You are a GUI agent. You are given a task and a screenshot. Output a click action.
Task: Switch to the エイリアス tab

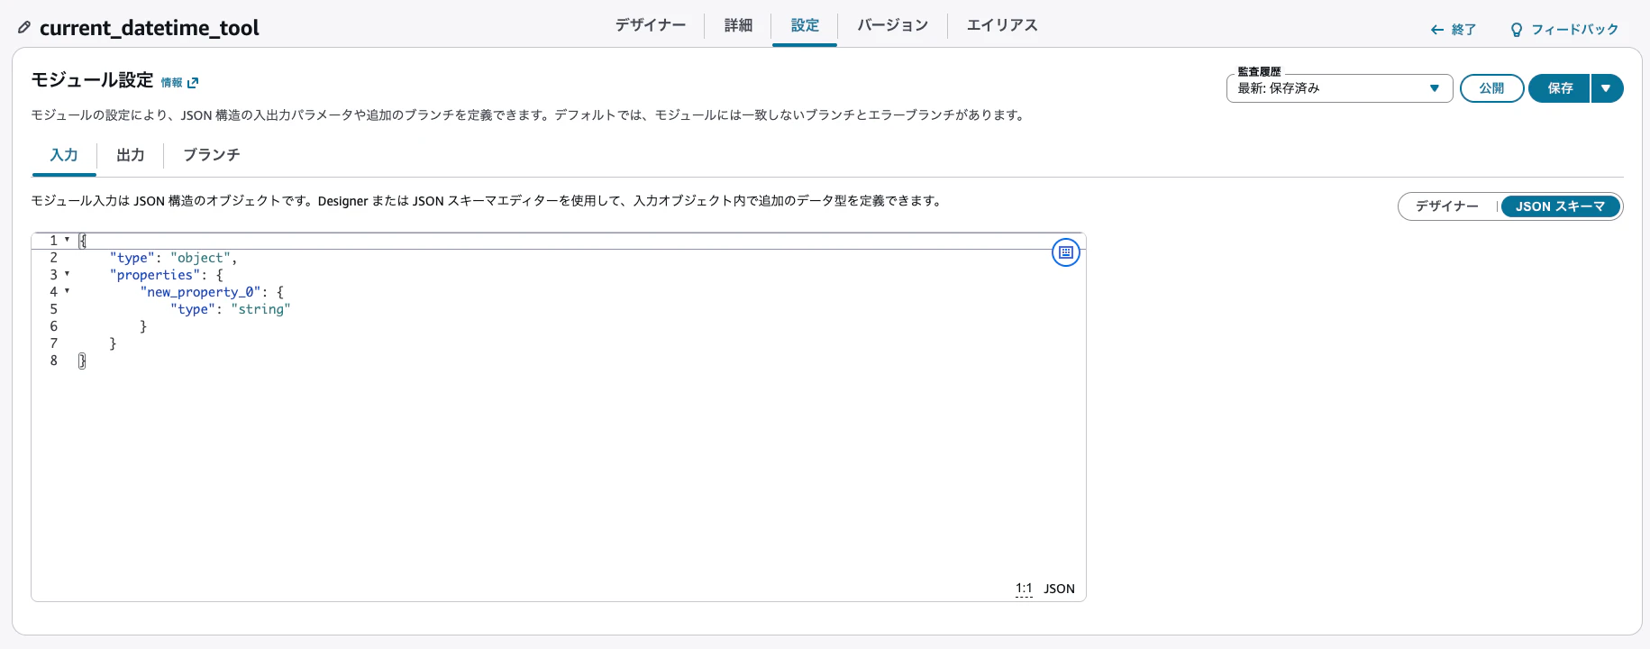(x=1002, y=25)
